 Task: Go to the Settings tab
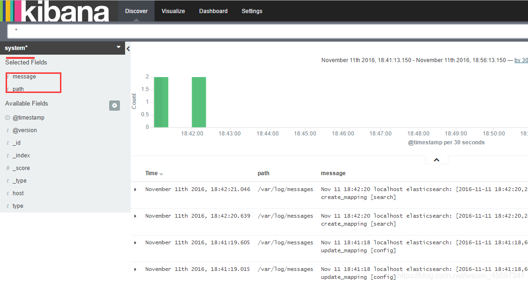(252, 11)
